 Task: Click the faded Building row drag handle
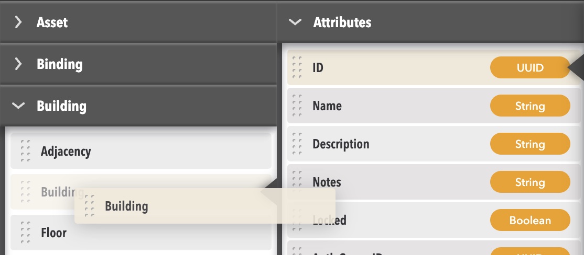pos(26,192)
